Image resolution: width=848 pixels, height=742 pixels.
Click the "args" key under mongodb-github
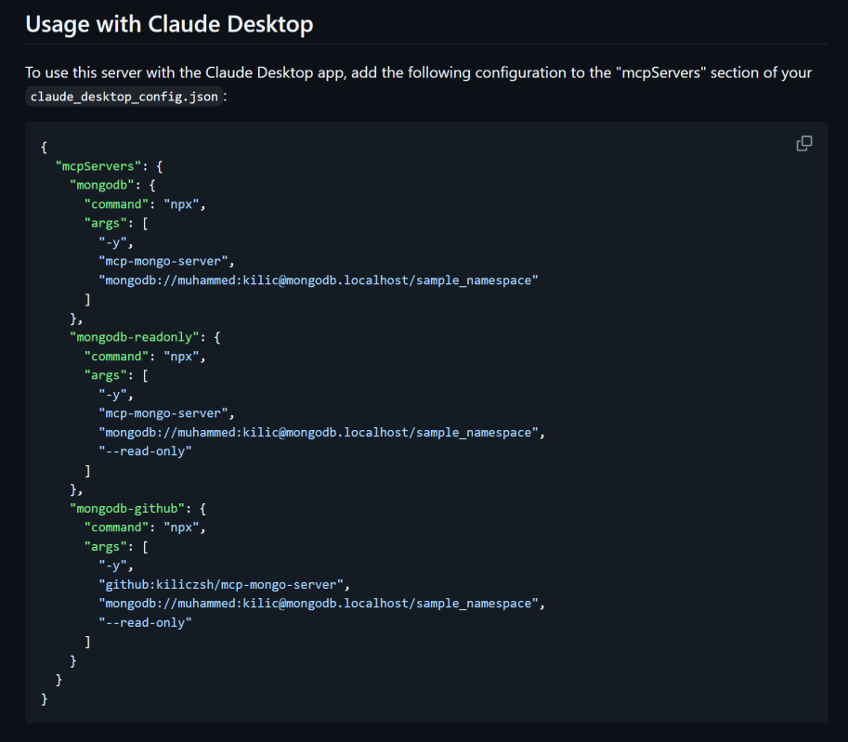coord(106,547)
